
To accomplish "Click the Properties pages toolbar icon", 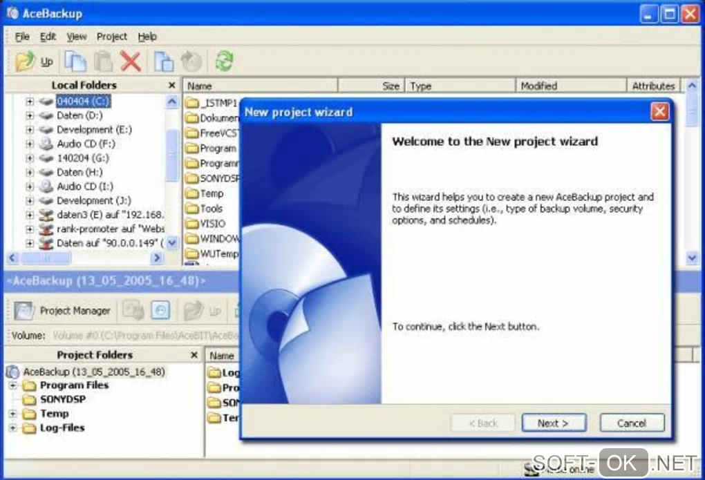I will (x=164, y=61).
